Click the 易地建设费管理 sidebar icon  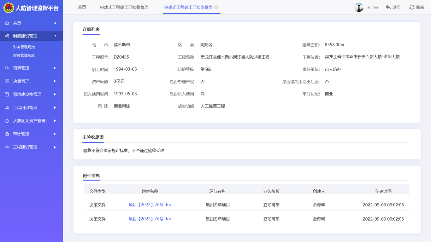[x=7, y=94]
